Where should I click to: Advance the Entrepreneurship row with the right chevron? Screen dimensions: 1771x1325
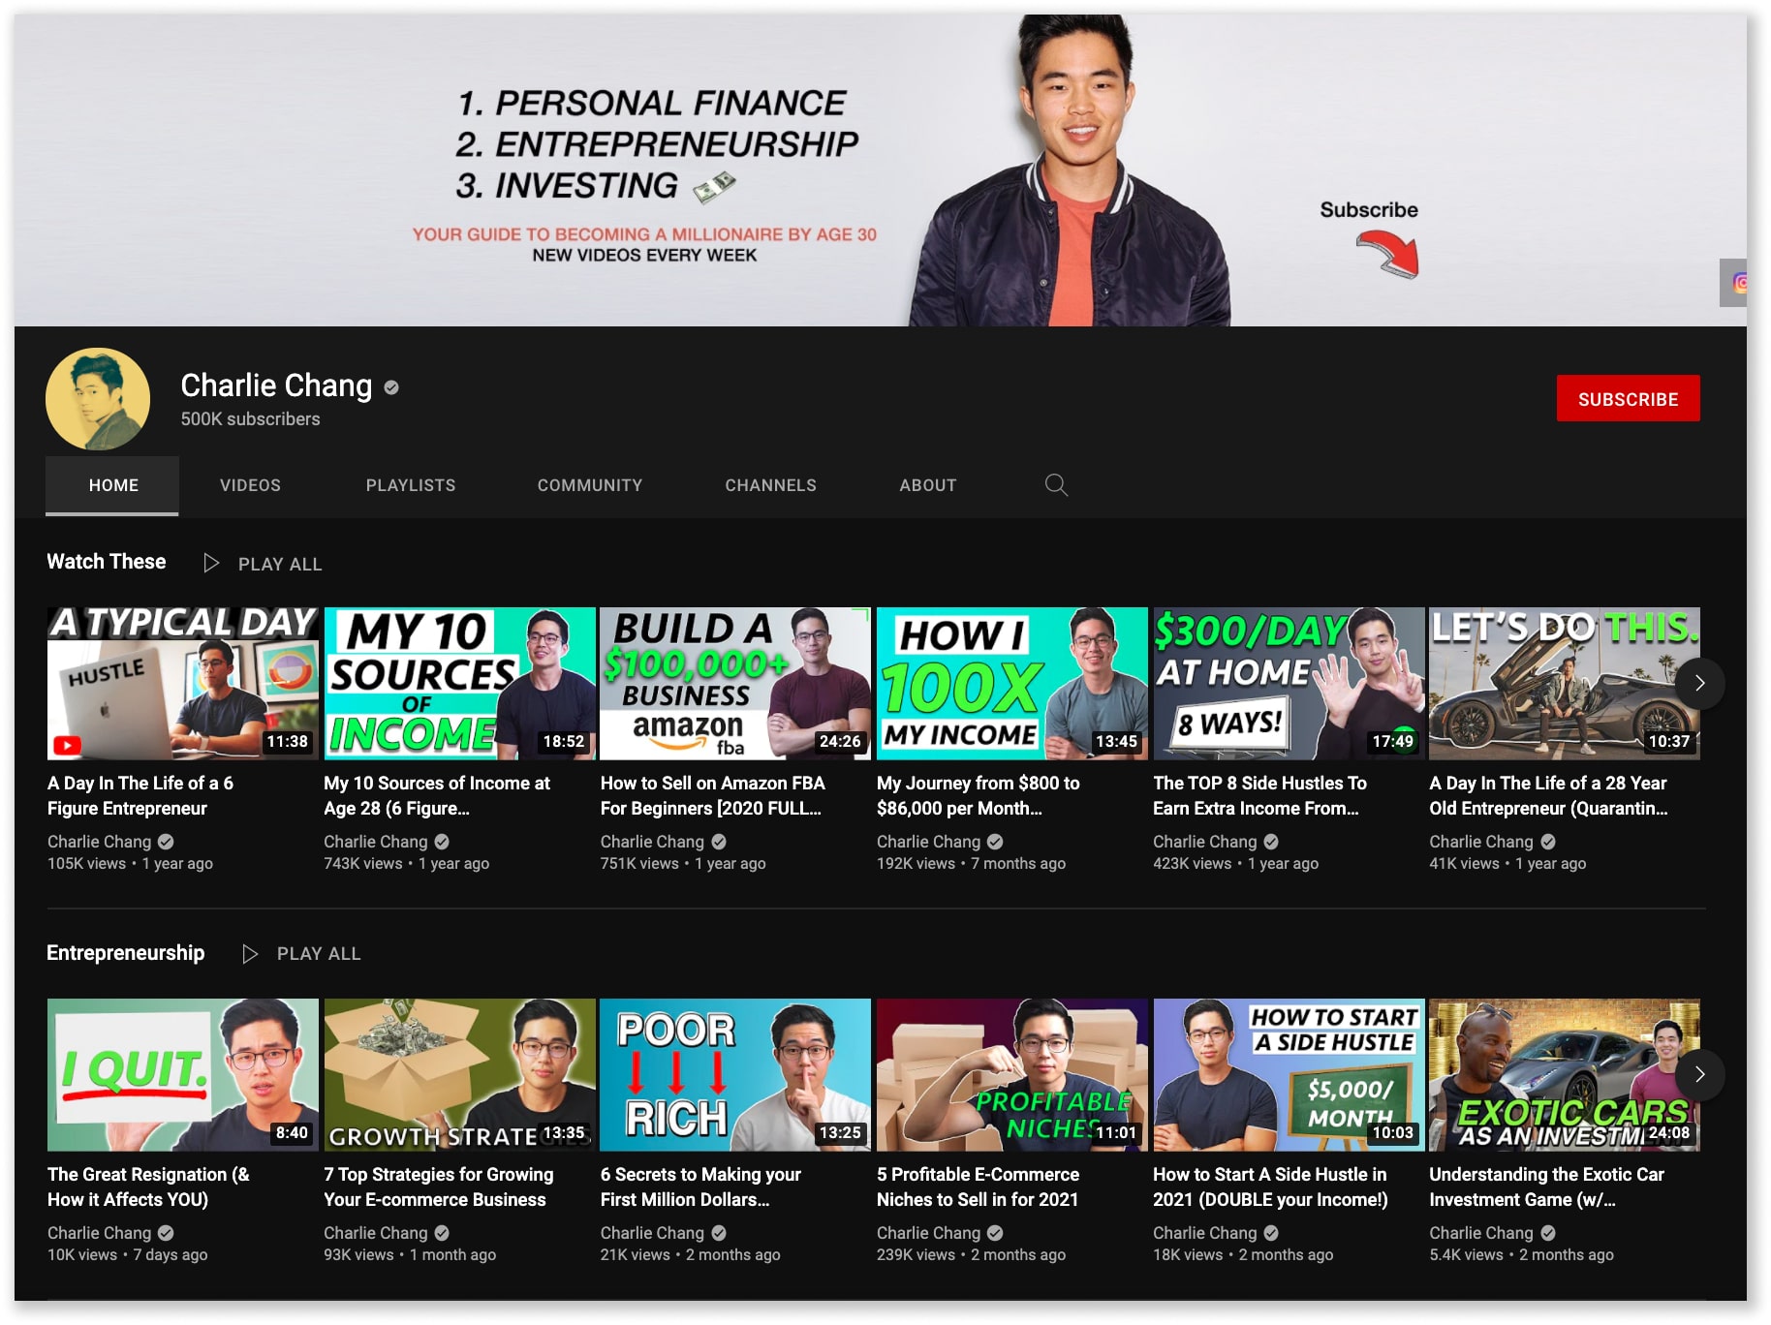[x=1699, y=1074]
